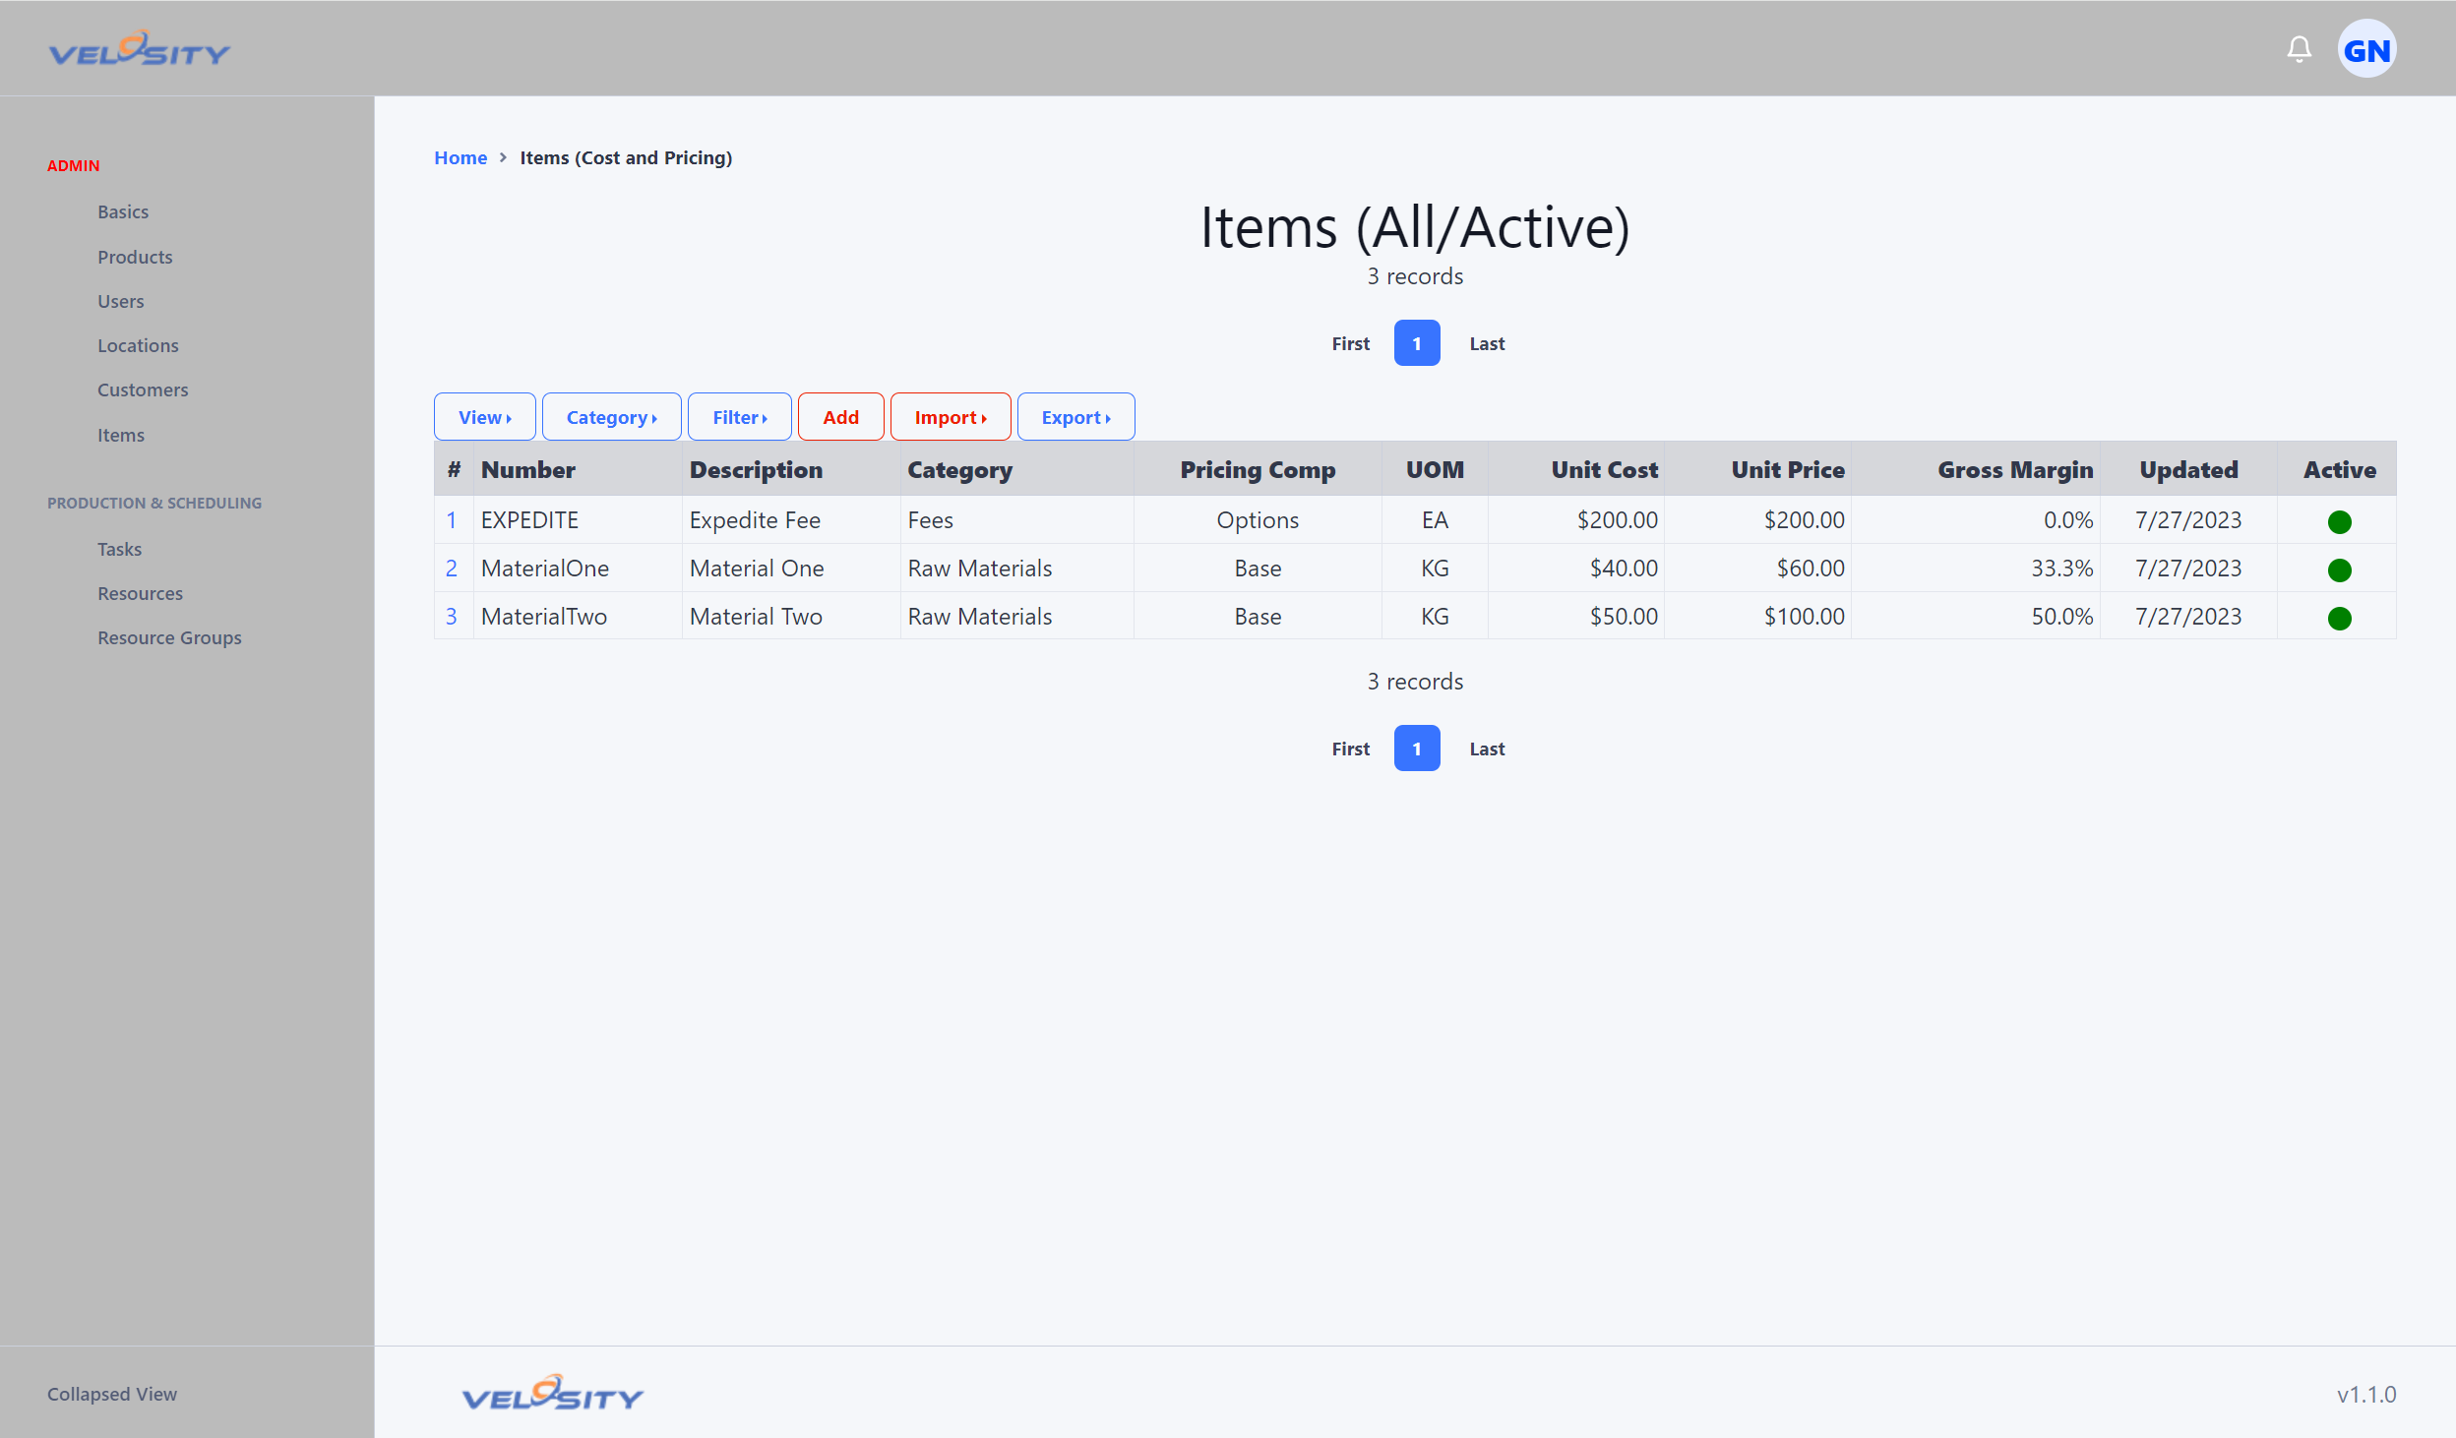Open Customers in the sidebar
This screenshot has height=1438, width=2456.
[x=143, y=389]
